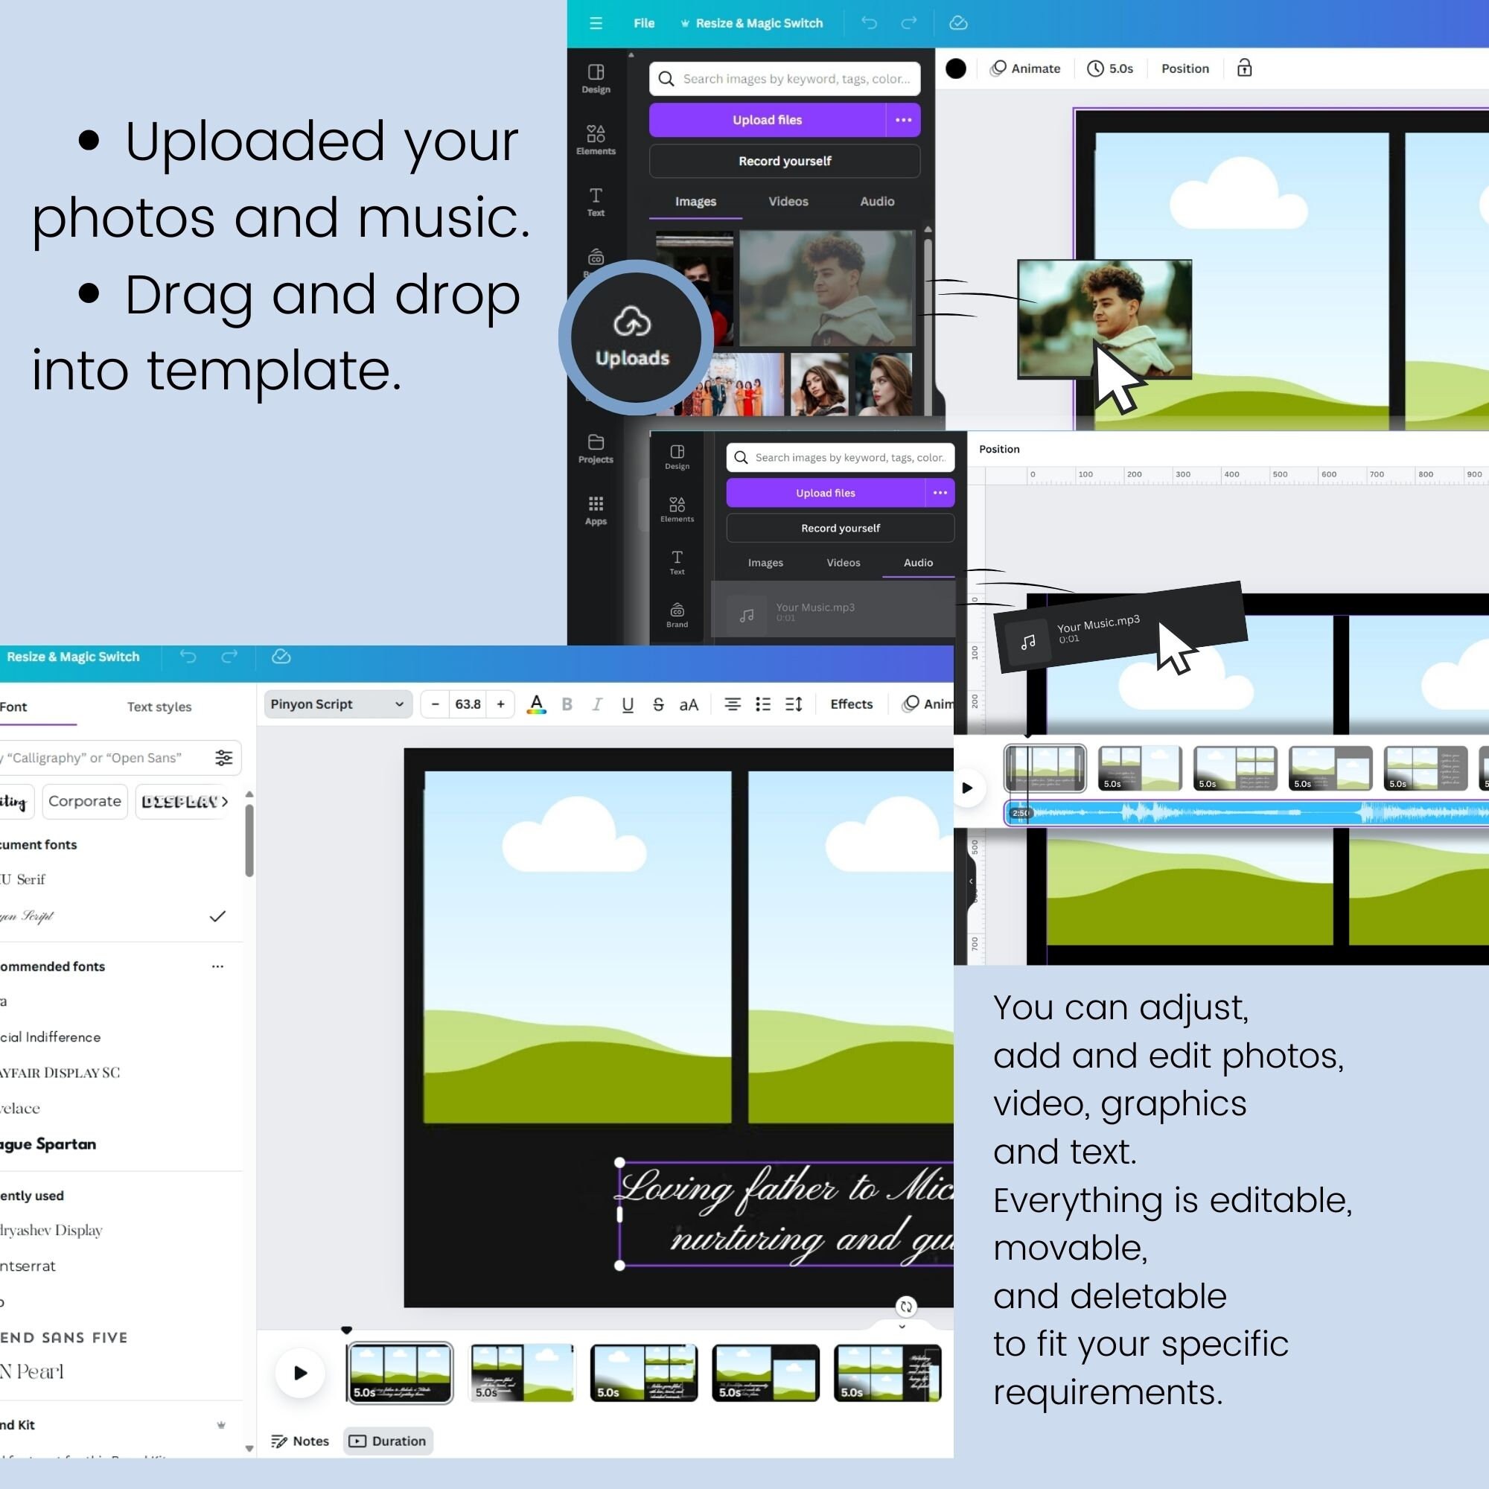Toggle underline on selected text
The width and height of the screenshot is (1489, 1489).
coord(628,704)
